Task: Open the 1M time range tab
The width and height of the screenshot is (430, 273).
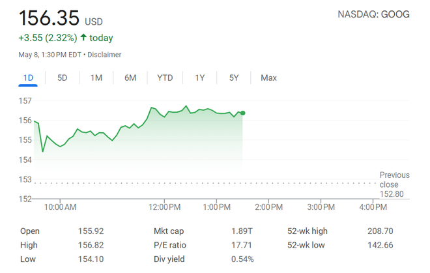Action: (96, 78)
